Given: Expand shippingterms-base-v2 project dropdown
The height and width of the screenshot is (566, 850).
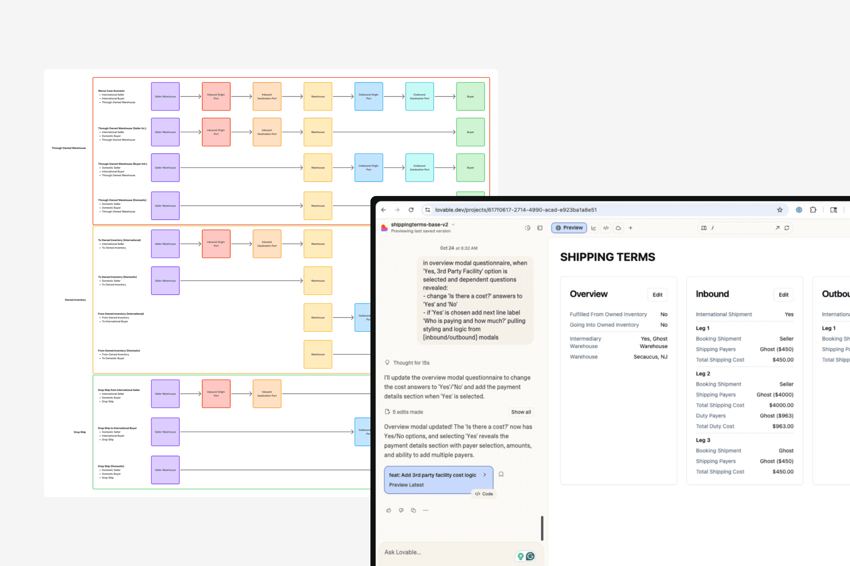Looking at the screenshot, I should click(x=453, y=225).
